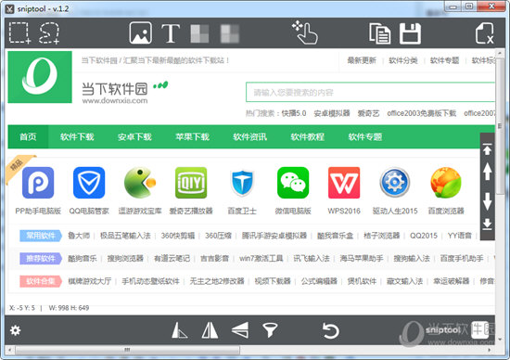Click the 安卓模拟器 hot search link
Viewport: 510px width, 360px height.
pyautogui.click(x=332, y=113)
